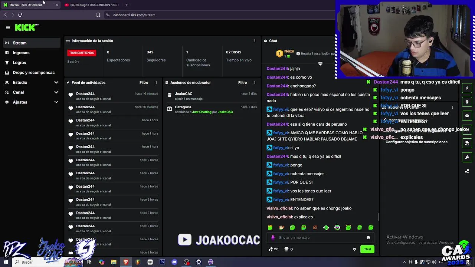Select the first green crowned emote
475x267 pixels.
tap(270, 227)
